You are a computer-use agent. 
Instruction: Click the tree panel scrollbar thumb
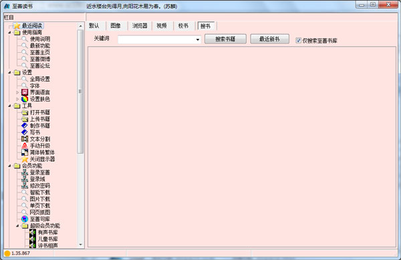point(80,92)
